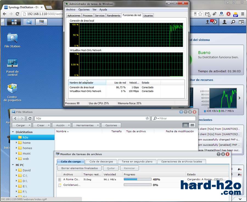Click the Reiniciar button
The width and height of the screenshot is (247, 202).
[129, 168]
